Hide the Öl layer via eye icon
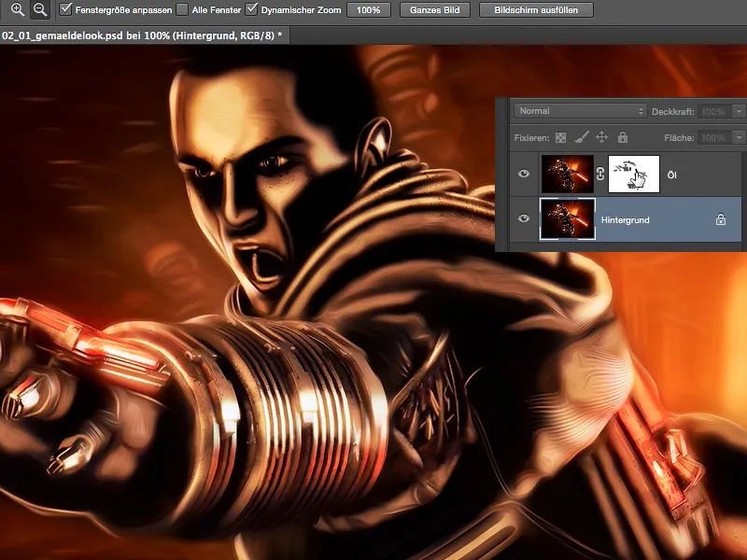The width and height of the screenshot is (747, 560). [x=524, y=174]
